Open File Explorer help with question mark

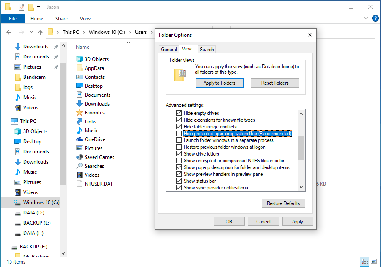tap(375, 18)
